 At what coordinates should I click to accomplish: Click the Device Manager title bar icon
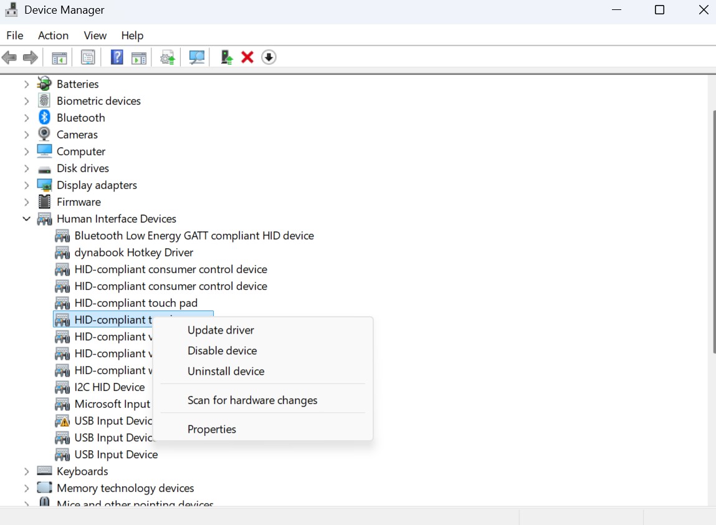(11, 9)
